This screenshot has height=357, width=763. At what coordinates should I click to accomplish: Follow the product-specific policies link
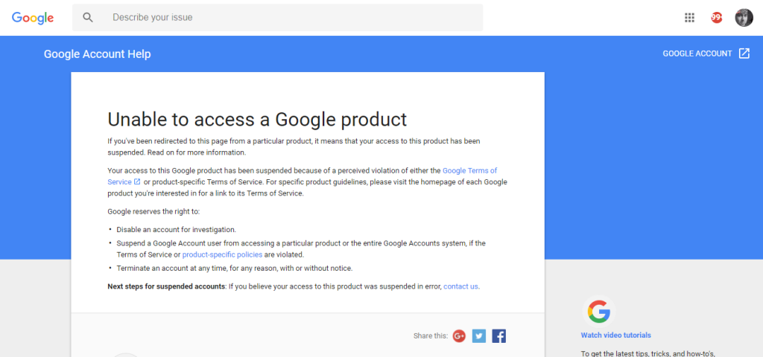point(222,254)
